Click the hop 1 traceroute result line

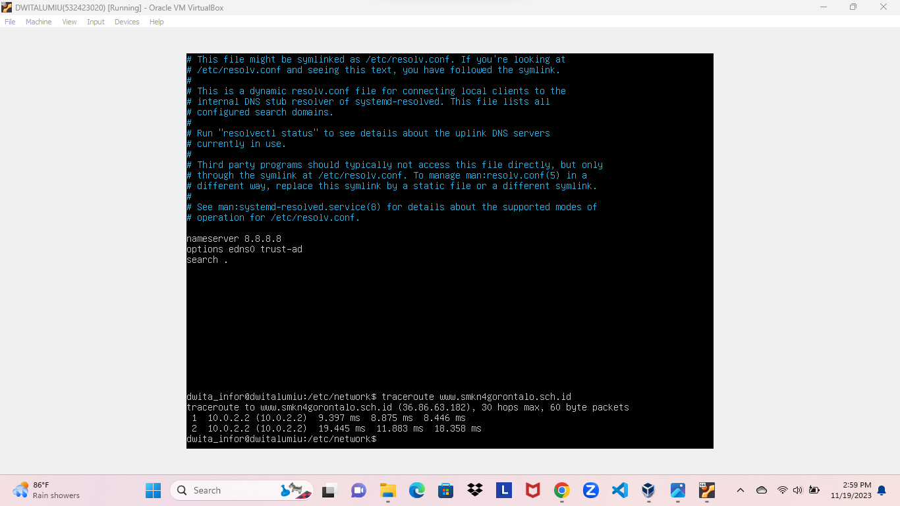tap(328, 418)
